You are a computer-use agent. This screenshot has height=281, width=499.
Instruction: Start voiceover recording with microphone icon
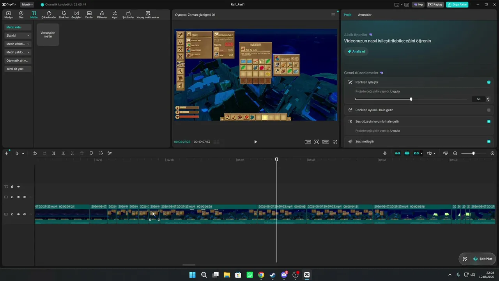click(385, 153)
